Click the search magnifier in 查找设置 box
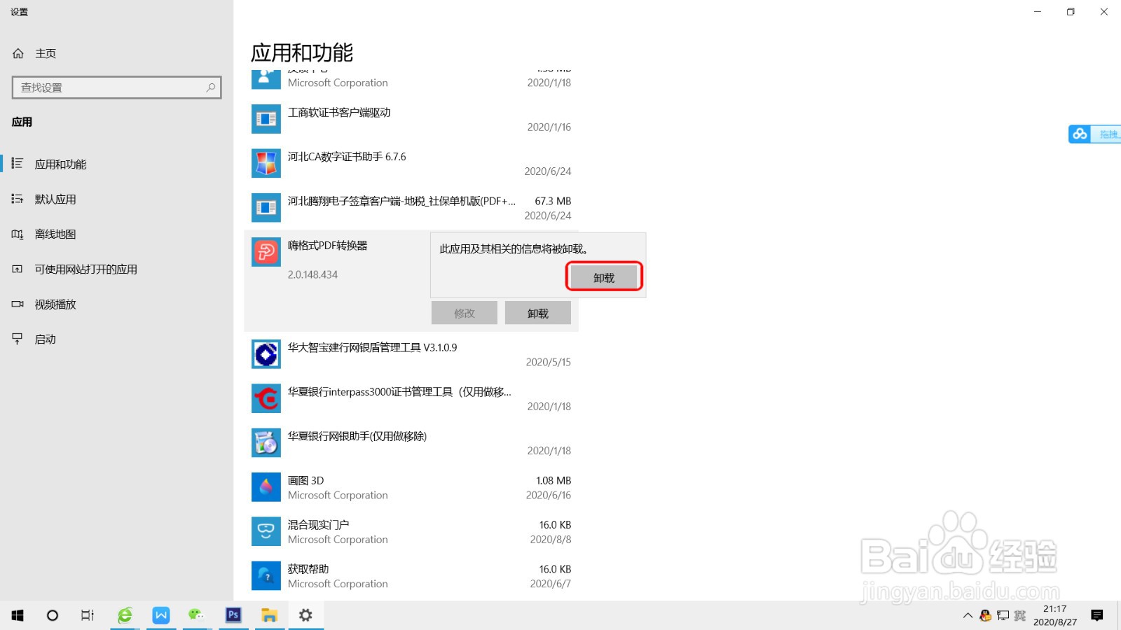Viewport: 1121px width, 630px height. (x=210, y=87)
